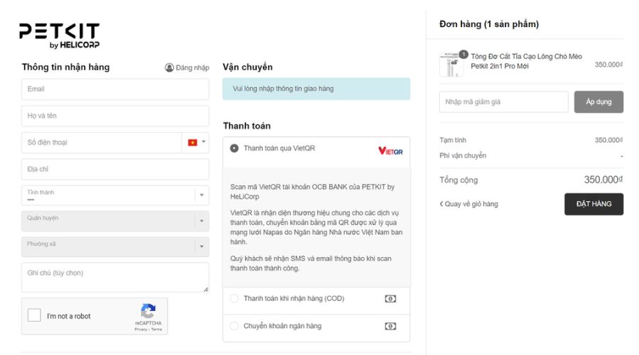The image size is (639, 355).
Task: Click the PETKIT by Helicorp logo
Action: [60, 35]
